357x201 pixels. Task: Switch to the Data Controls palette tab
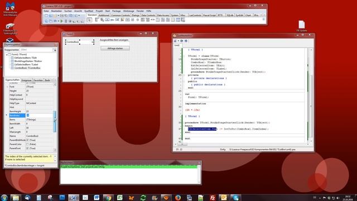point(148,15)
